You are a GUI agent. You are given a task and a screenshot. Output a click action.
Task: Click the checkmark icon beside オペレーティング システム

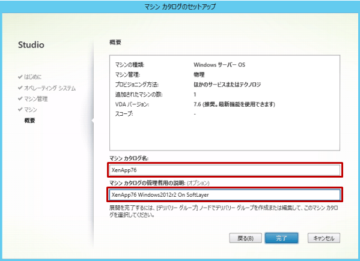click(20, 88)
